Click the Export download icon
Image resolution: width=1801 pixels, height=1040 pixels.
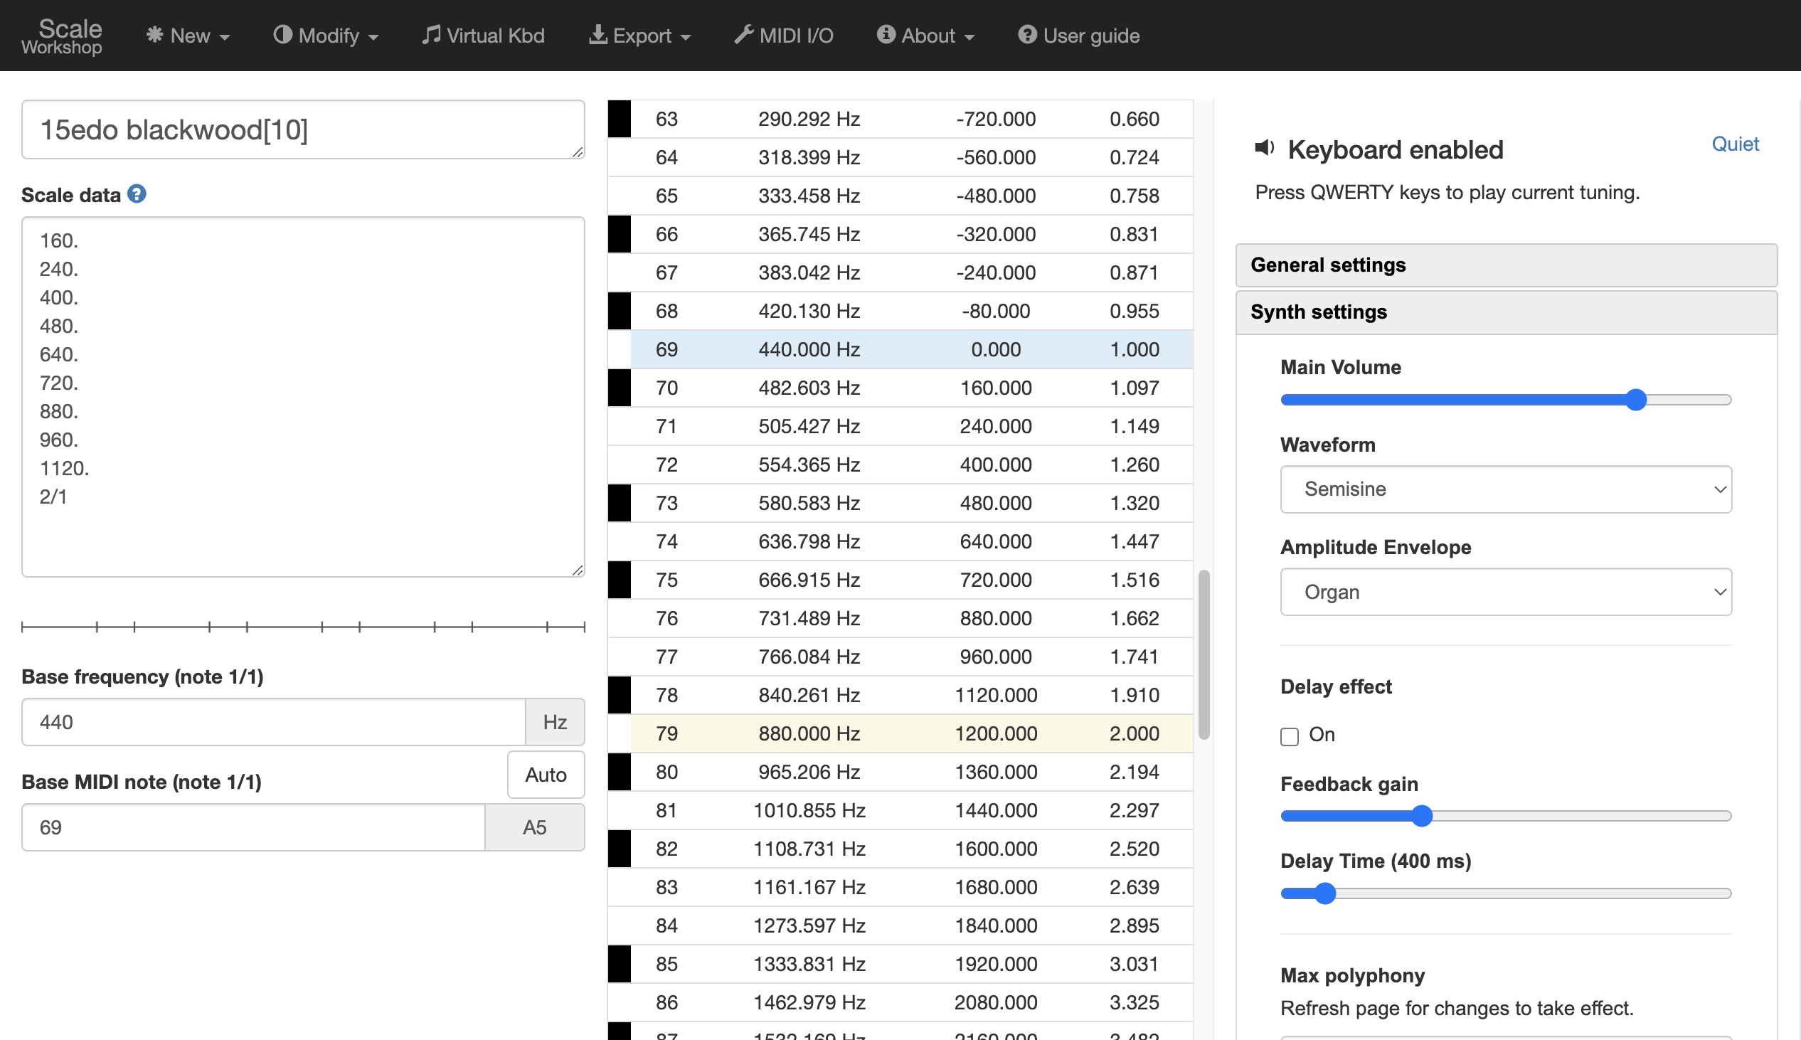(x=597, y=34)
